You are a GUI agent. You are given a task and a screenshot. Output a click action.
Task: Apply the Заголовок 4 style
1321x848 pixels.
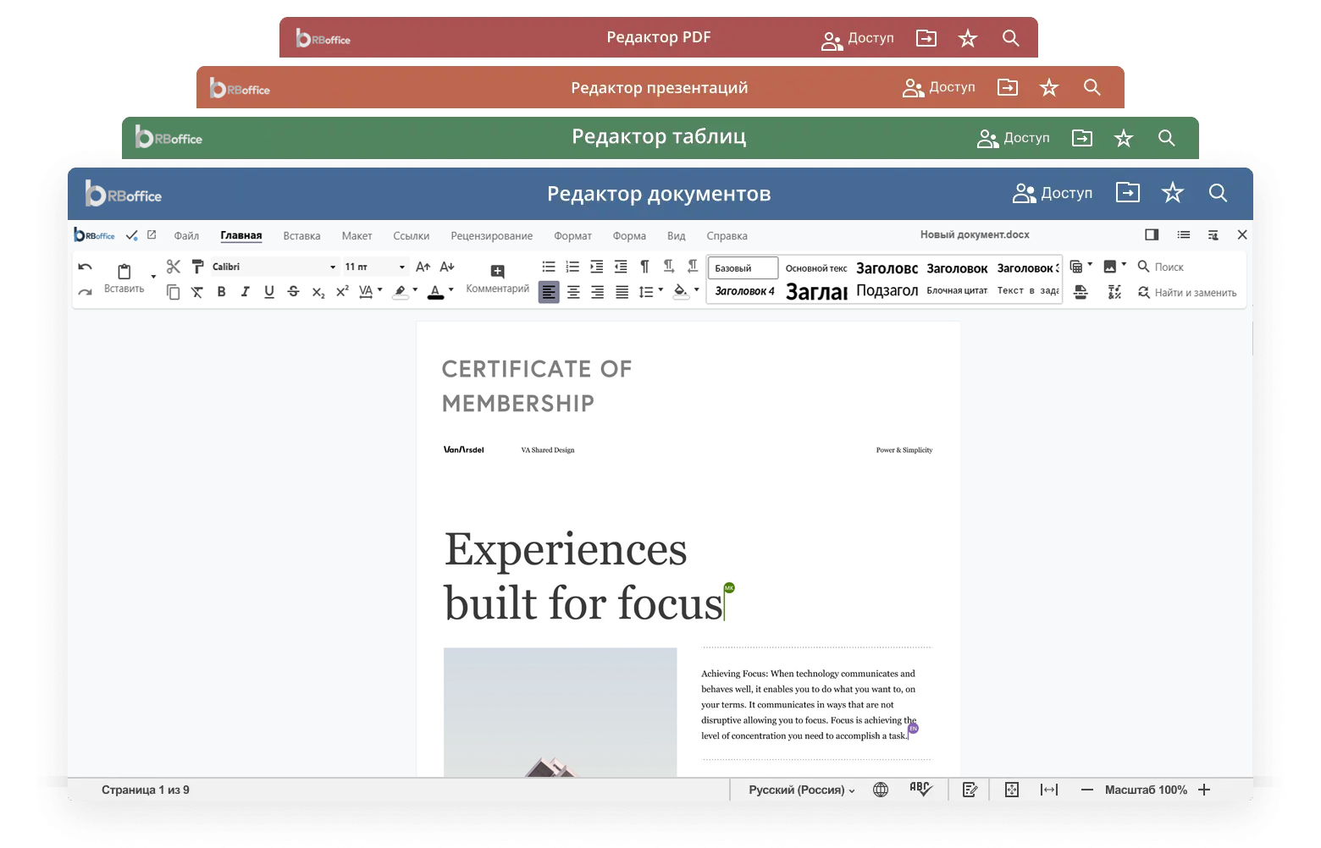(x=744, y=291)
